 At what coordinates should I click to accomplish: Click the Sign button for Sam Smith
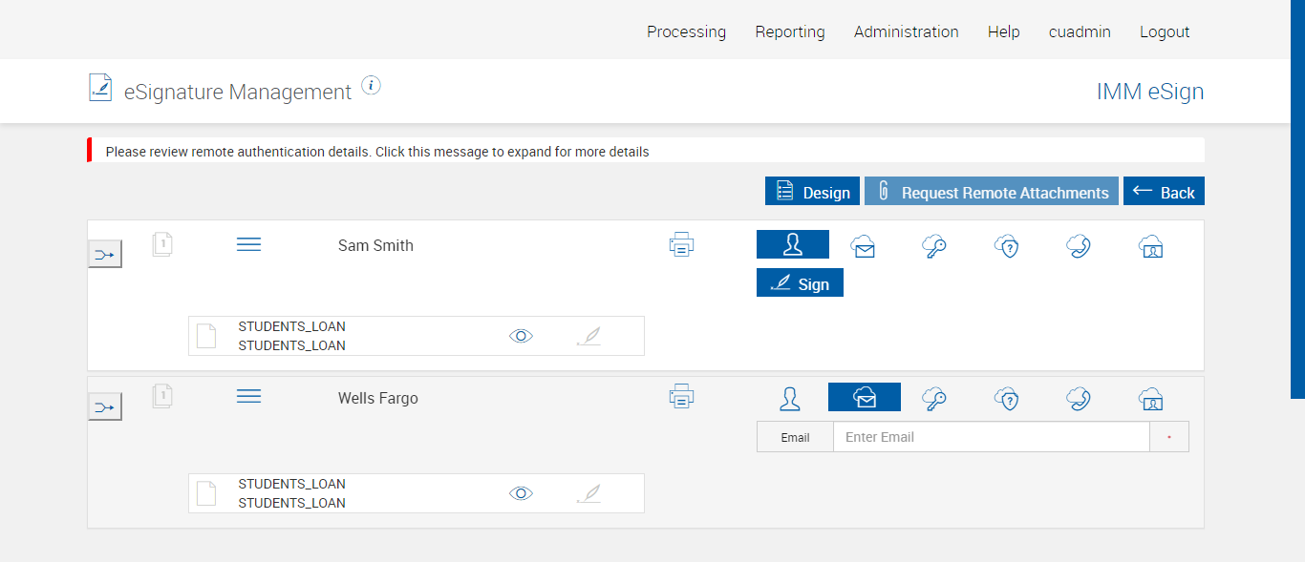800,283
